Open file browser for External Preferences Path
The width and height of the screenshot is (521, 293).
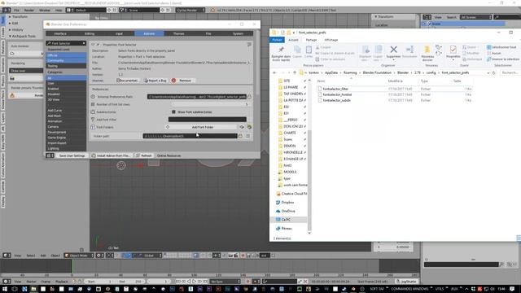click(x=249, y=97)
